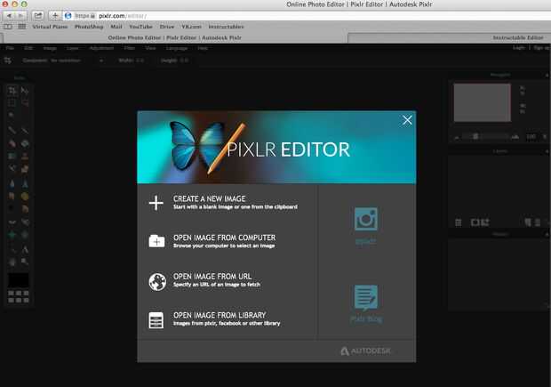Select the yellow Sponge tool
Screen dimensions: 551x387
point(25,197)
